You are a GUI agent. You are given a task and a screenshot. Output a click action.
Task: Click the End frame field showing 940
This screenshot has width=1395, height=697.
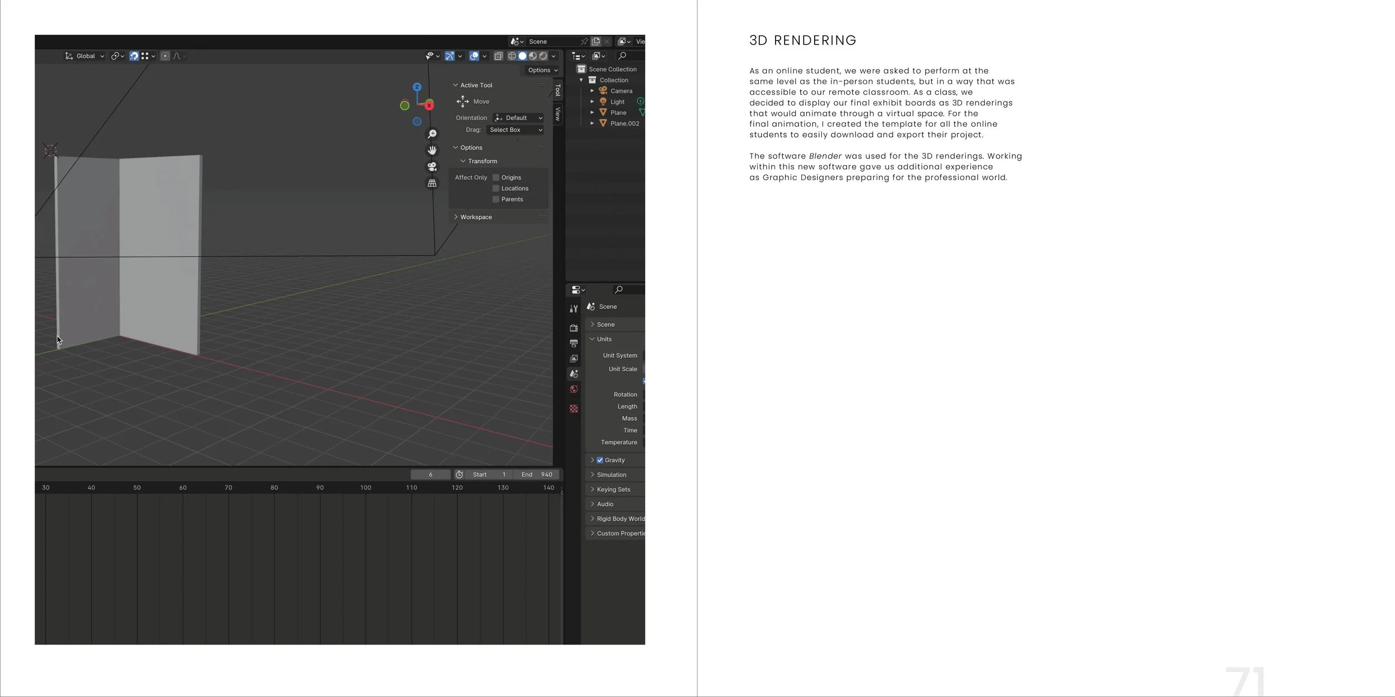coord(536,475)
